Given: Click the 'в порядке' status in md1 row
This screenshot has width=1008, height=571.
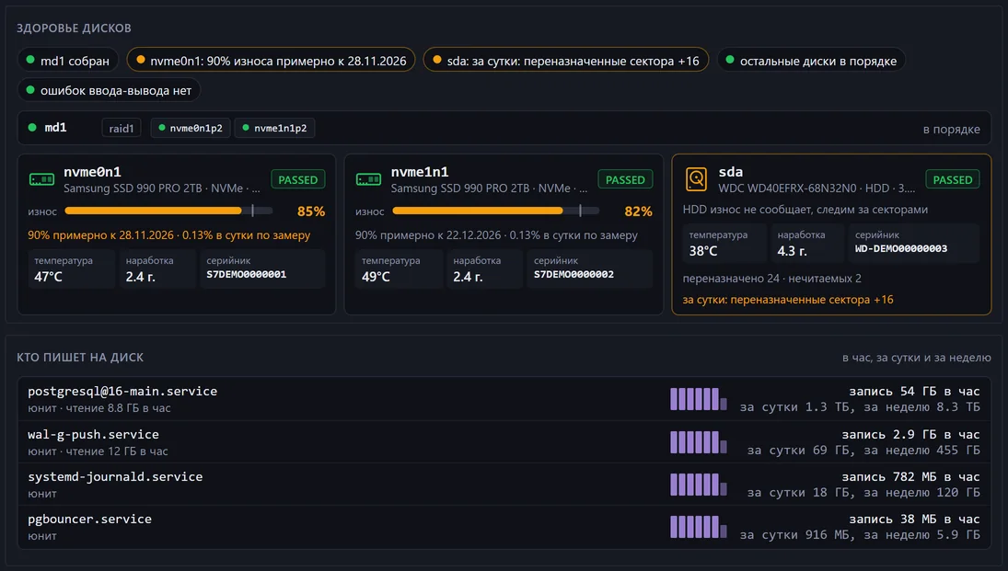Looking at the screenshot, I should click(952, 129).
